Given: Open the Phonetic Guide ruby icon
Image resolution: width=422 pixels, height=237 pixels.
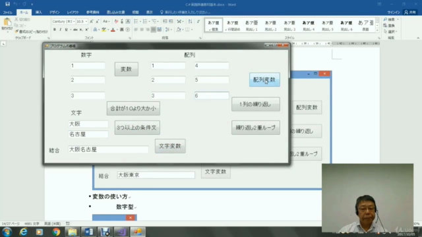Looking at the screenshot, I should [x=122, y=22].
